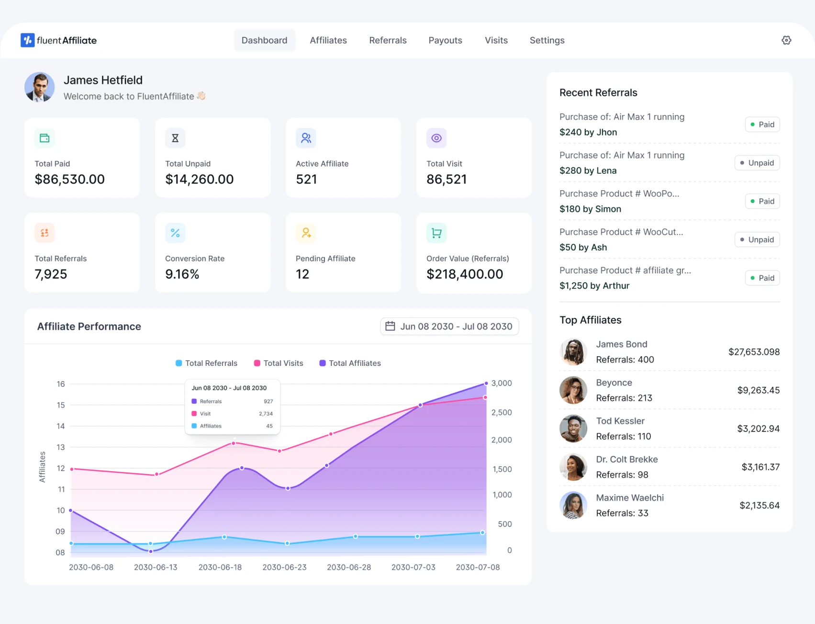Click the Total Paid wallet icon
The height and width of the screenshot is (624, 815).
click(x=45, y=138)
